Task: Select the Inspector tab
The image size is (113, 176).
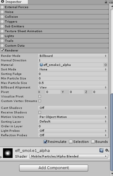Action: 14,2
